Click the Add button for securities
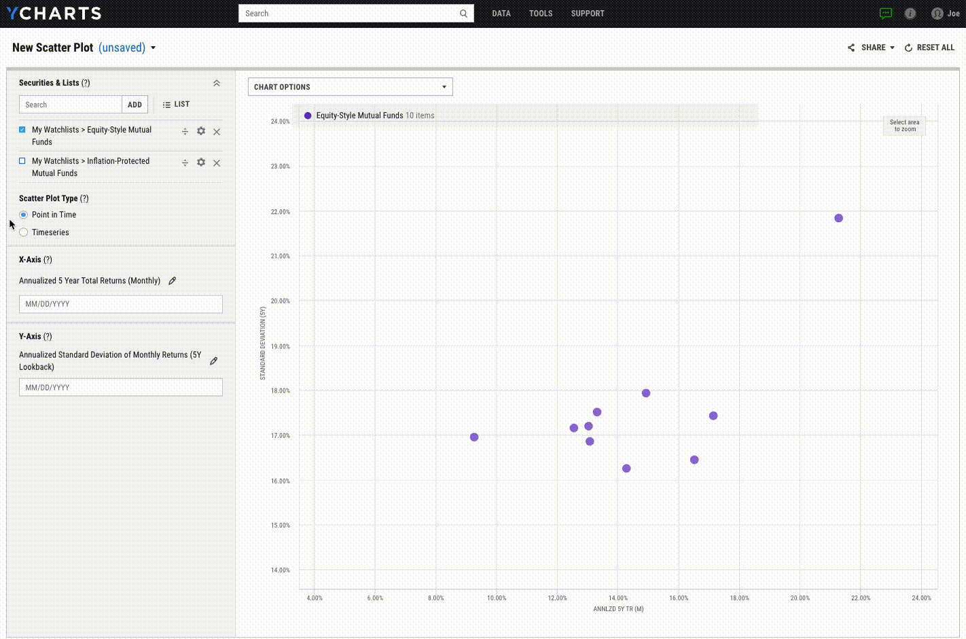This screenshot has width=966, height=639. point(135,105)
